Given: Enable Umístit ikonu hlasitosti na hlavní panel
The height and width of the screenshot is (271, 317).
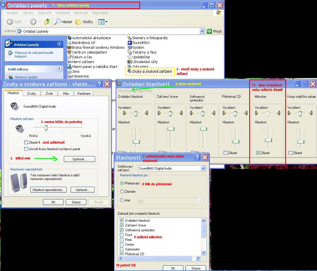Looking at the screenshot, I should [x=26, y=149].
